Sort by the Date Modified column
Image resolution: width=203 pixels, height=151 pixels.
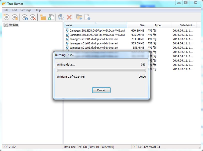(184, 25)
